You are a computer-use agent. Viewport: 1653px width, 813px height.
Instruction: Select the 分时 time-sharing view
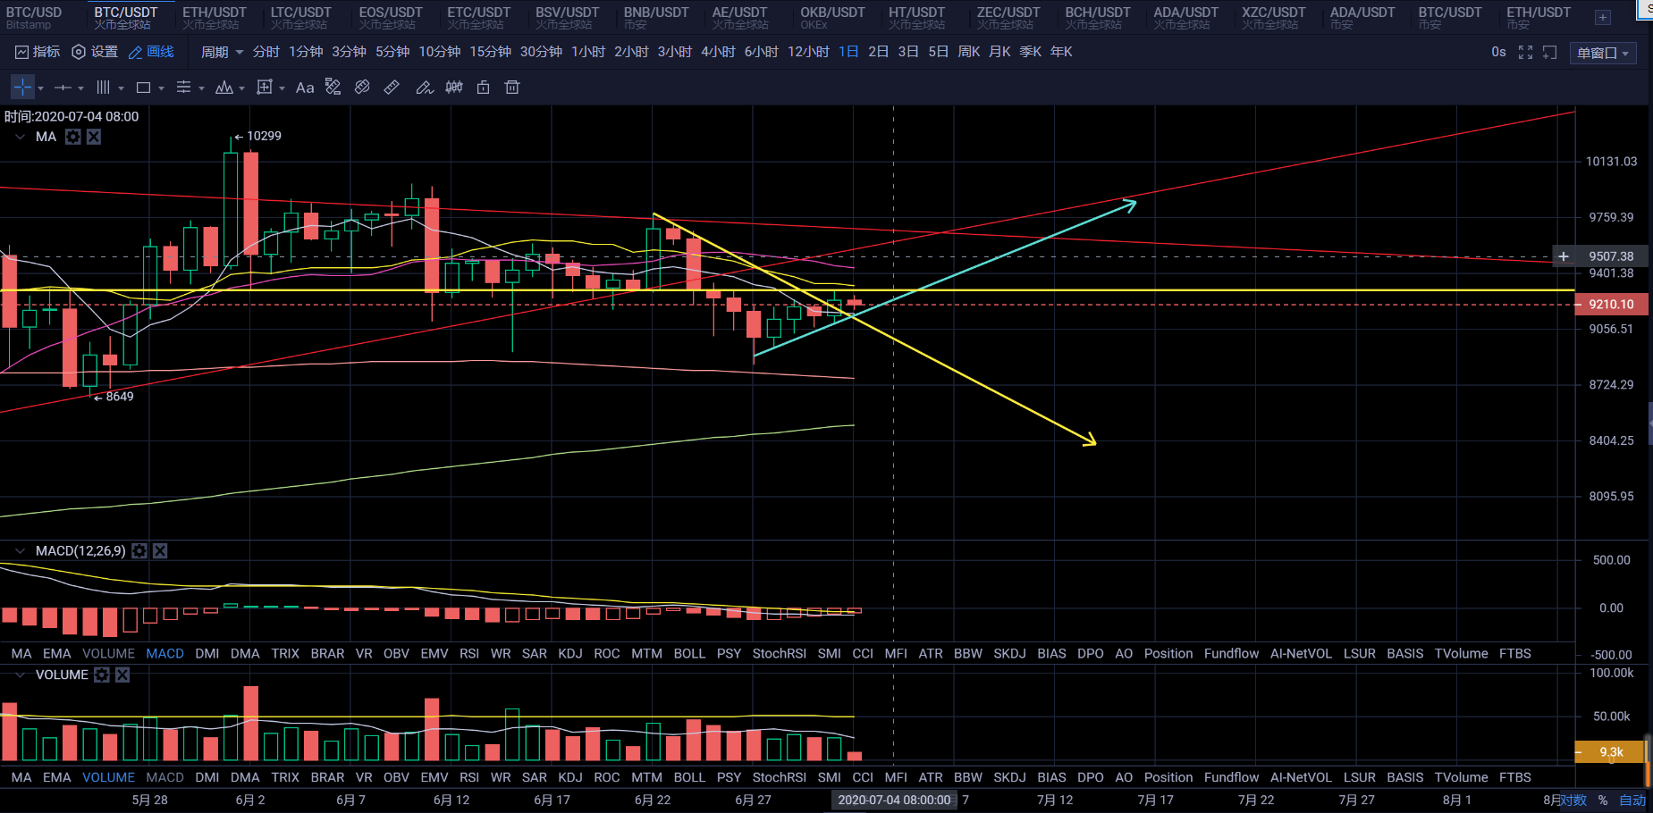coord(266,52)
